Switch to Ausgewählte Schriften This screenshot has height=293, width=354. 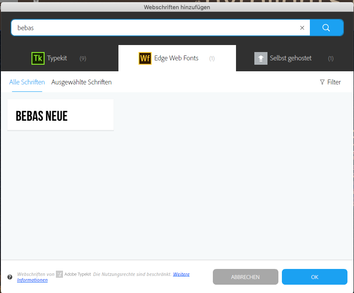pyautogui.click(x=81, y=82)
